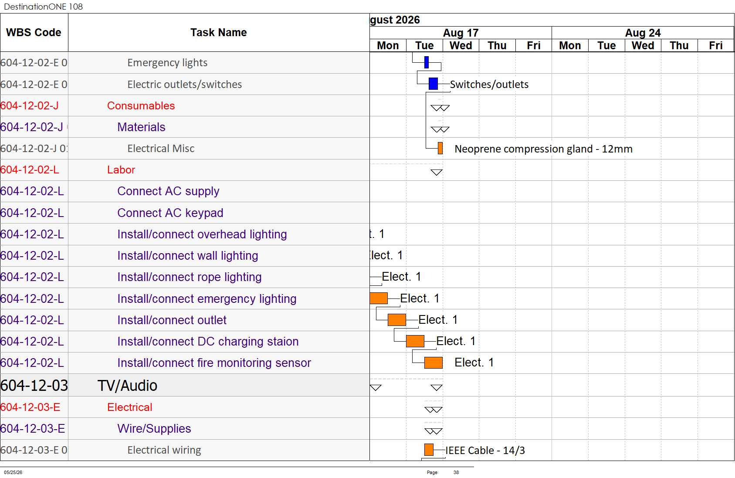Click the Neoprene compression gland - 12mm label

click(x=543, y=149)
